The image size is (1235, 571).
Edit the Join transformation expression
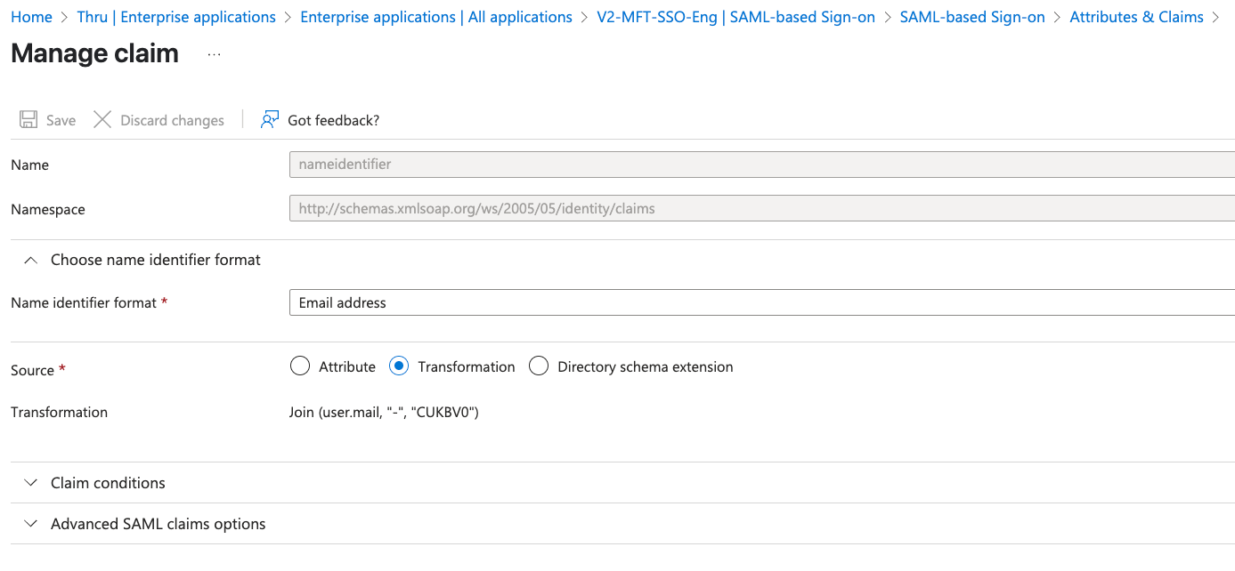pos(385,412)
